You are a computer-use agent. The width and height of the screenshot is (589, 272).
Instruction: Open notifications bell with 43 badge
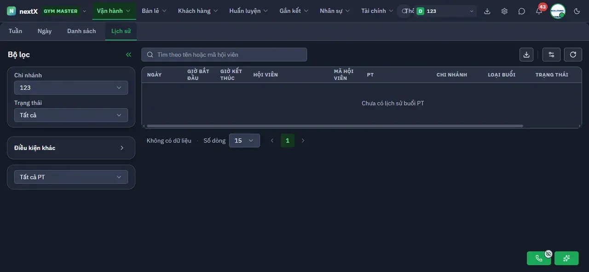click(x=539, y=11)
